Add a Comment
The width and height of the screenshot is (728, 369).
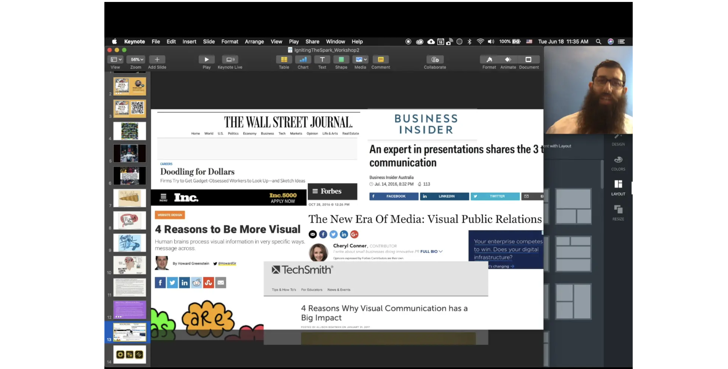click(381, 60)
